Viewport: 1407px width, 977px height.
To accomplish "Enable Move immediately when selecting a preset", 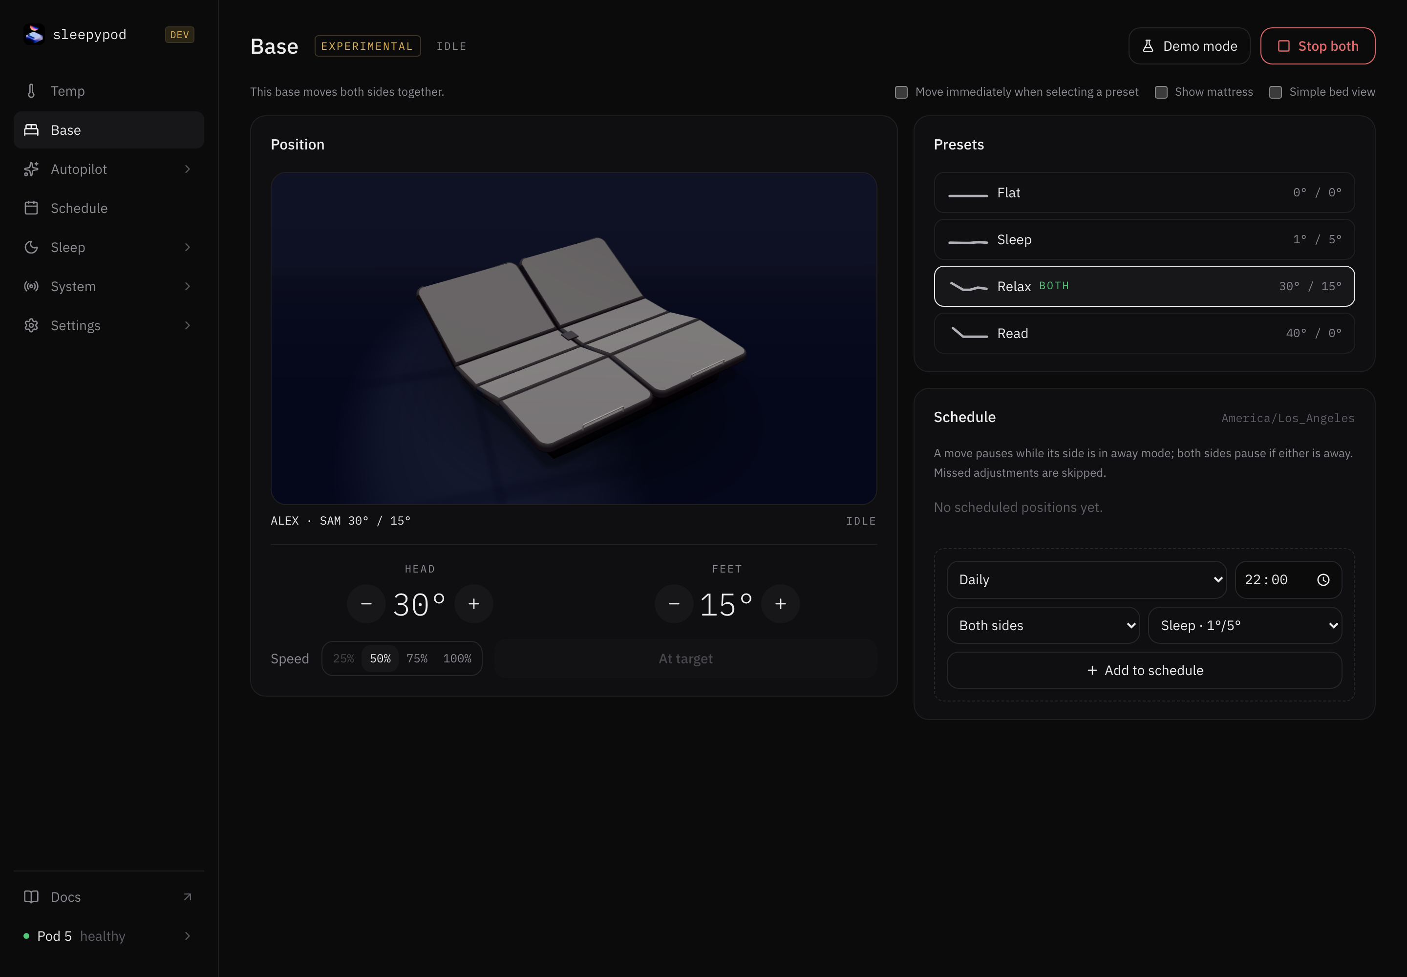I will [901, 92].
